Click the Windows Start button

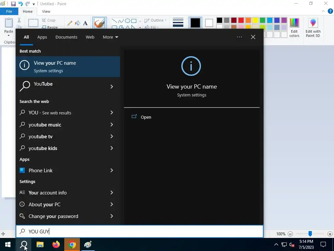pyautogui.click(x=8, y=244)
